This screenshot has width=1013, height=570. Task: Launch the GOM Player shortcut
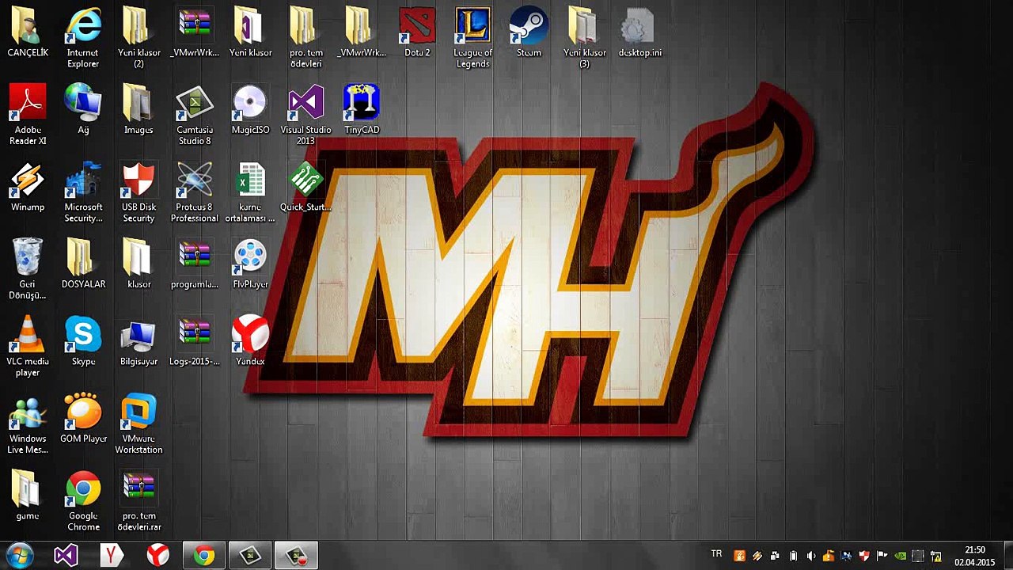click(83, 418)
